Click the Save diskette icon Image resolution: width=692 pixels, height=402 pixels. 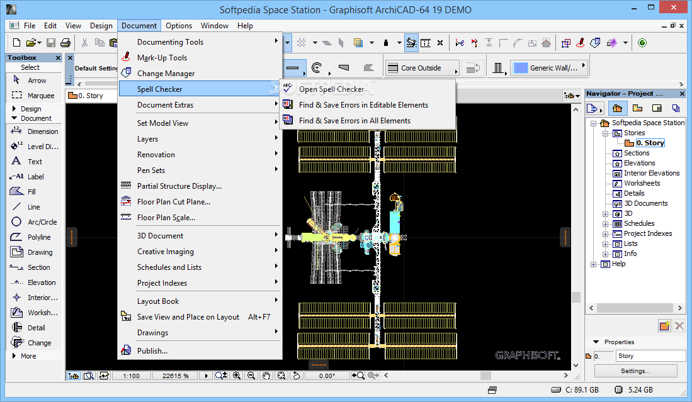[x=51, y=43]
